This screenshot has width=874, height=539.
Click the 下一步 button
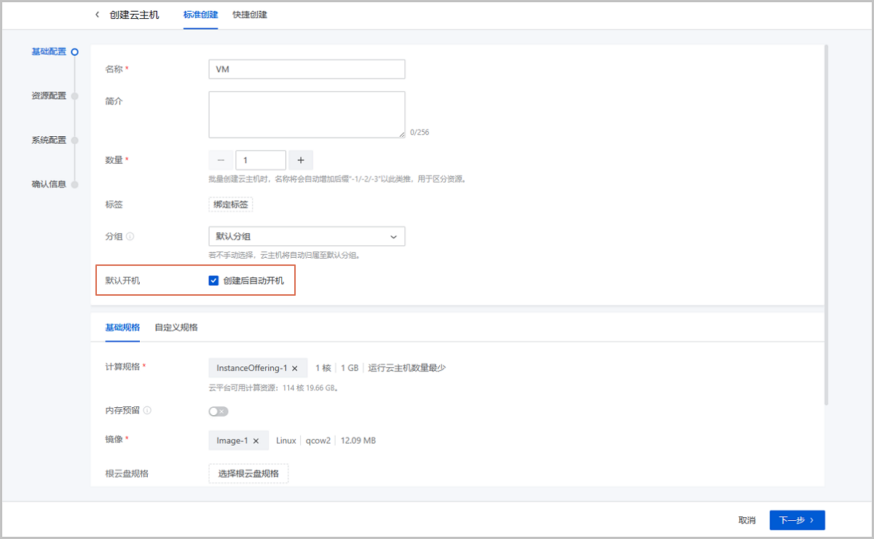pyautogui.click(x=797, y=520)
